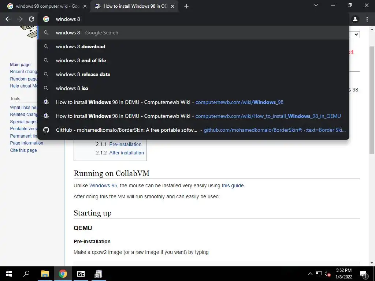Screen dimensions: 375x281
Task: Open the 'What links here' tool link
Action: pyautogui.click(x=24, y=108)
